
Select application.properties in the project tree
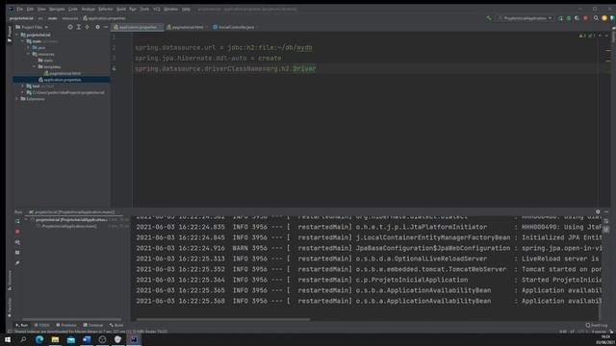pos(60,80)
